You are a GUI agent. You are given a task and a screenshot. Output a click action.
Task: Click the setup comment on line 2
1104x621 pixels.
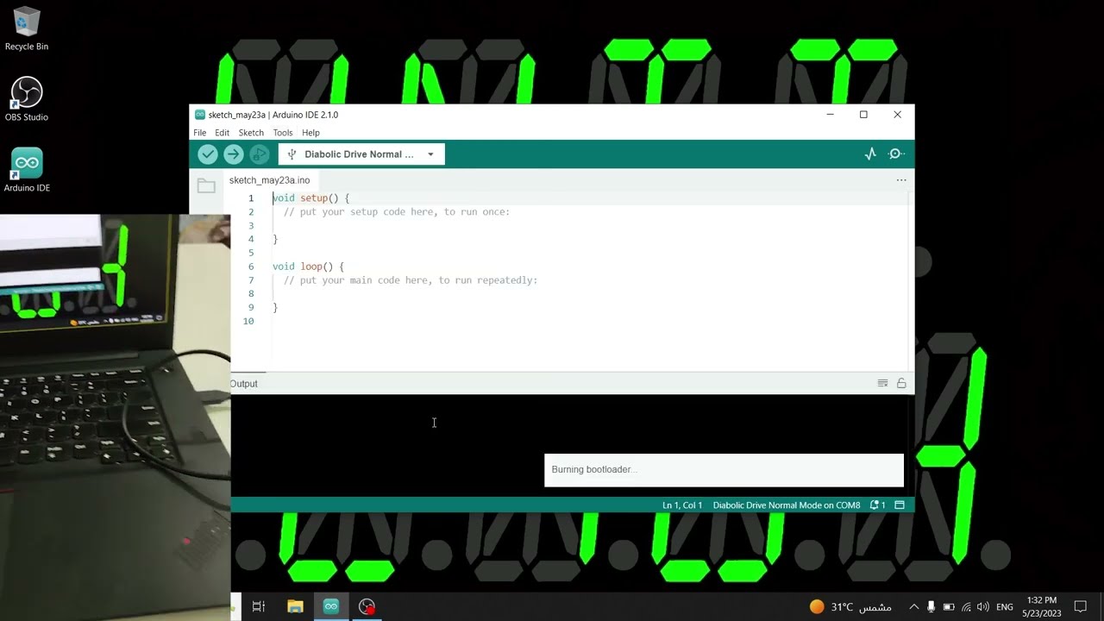397,212
